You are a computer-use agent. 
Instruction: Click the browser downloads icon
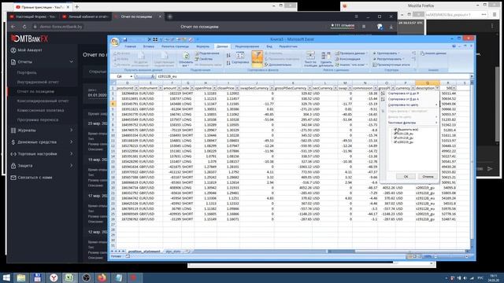click(391, 27)
